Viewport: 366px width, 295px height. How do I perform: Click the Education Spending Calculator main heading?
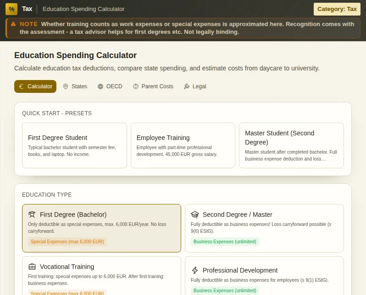[x=75, y=55]
